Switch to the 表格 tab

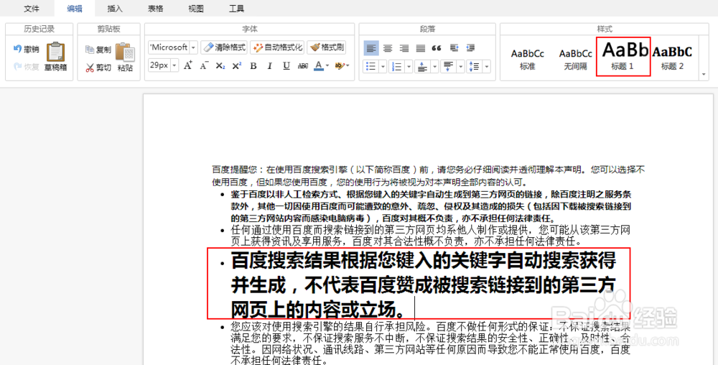(156, 8)
